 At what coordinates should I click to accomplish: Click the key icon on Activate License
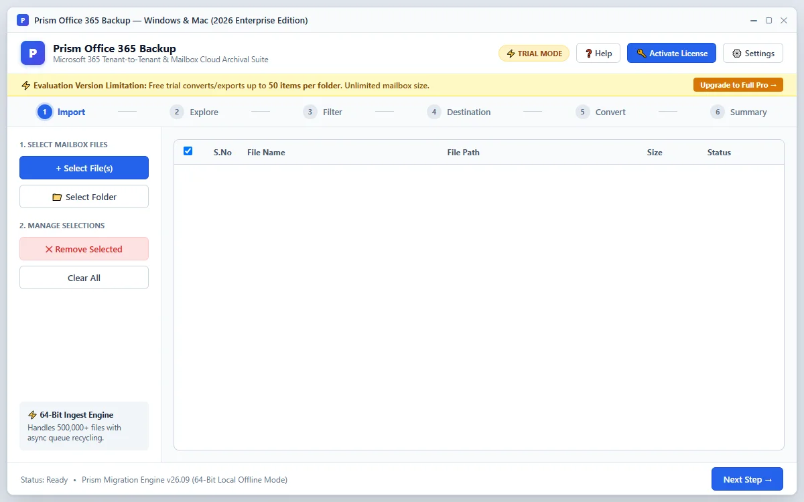point(641,54)
